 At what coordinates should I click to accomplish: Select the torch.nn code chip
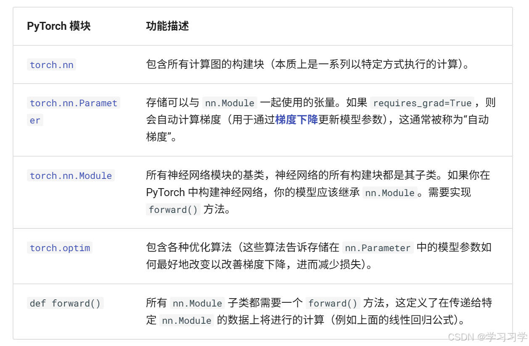click(x=51, y=65)
